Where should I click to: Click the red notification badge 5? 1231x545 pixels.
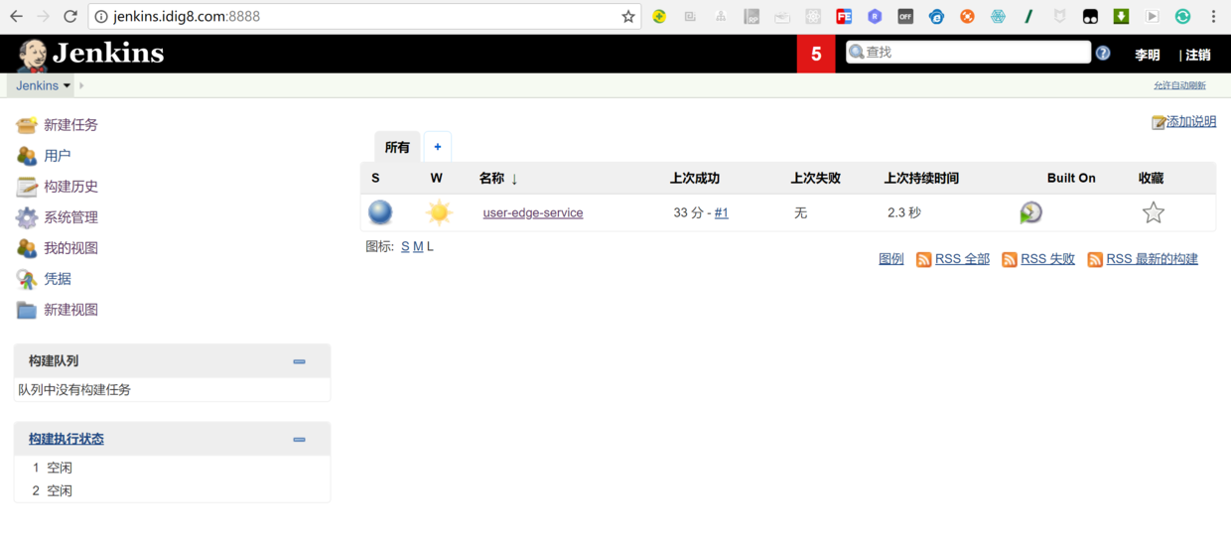coord(816,54)
